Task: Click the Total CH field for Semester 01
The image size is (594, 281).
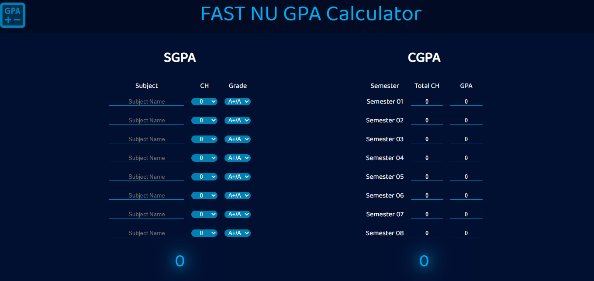Action: click(427, 101)
